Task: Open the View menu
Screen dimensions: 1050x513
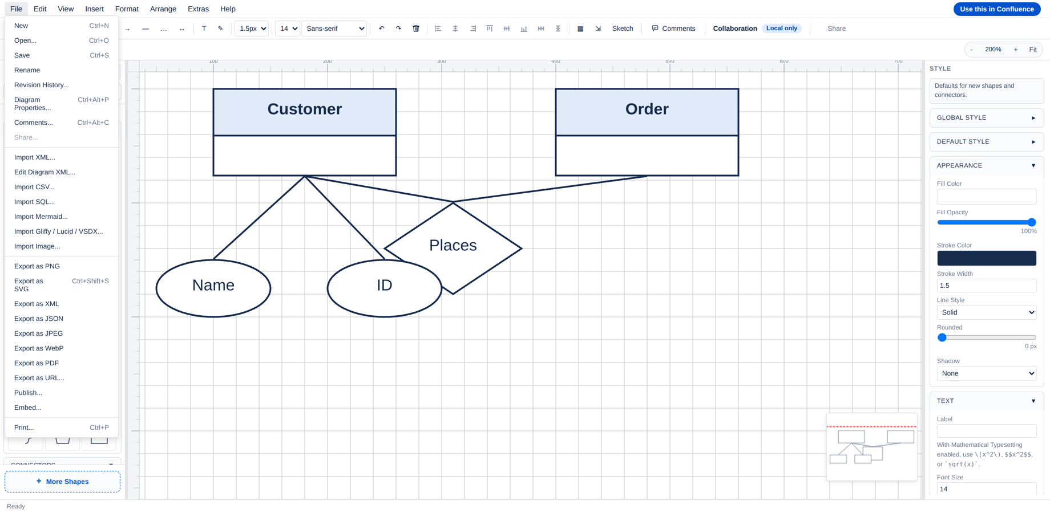Action: coord(66,9)
